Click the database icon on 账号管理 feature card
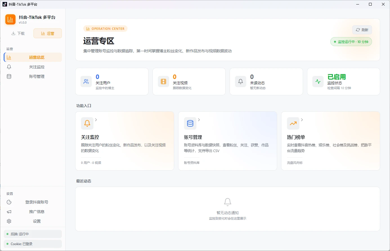Screen dimensions: 390x251 coord(190,123)
